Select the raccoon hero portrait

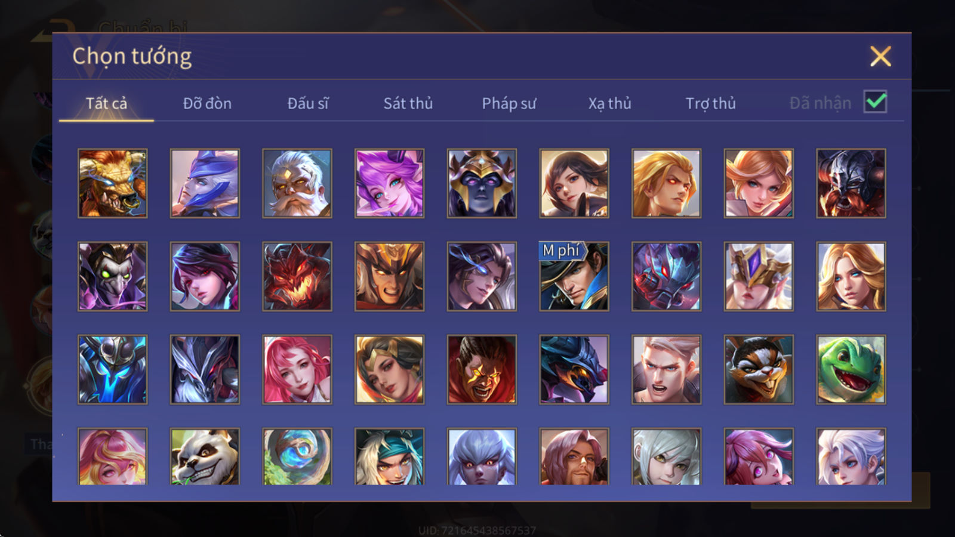759,369
